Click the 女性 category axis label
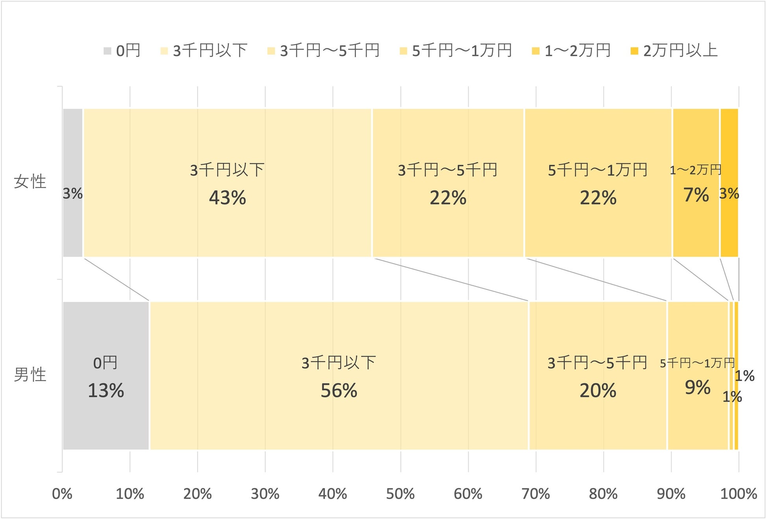The height and width of the screenshot is (520, 767). coord(30,182)
